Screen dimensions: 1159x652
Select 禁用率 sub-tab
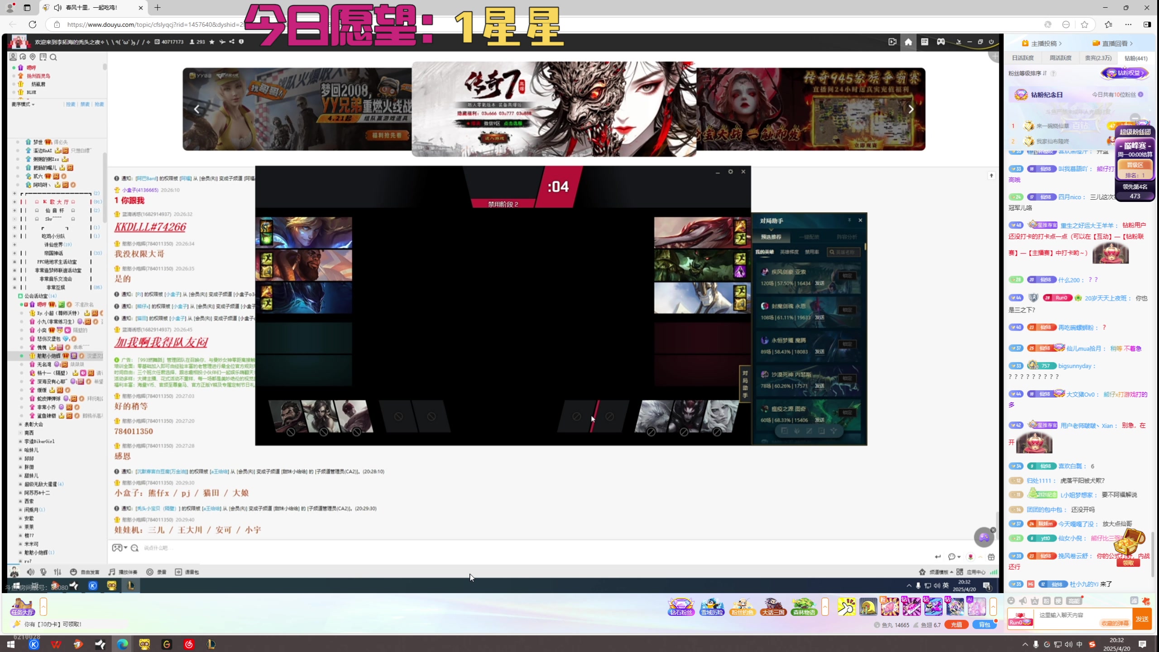(x=812, y=252)
